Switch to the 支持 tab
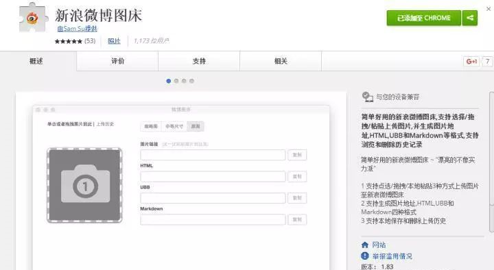 [x=199, y=61]
